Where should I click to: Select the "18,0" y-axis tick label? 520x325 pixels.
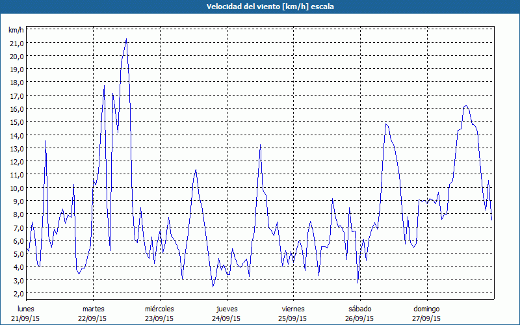pos(16,83)
